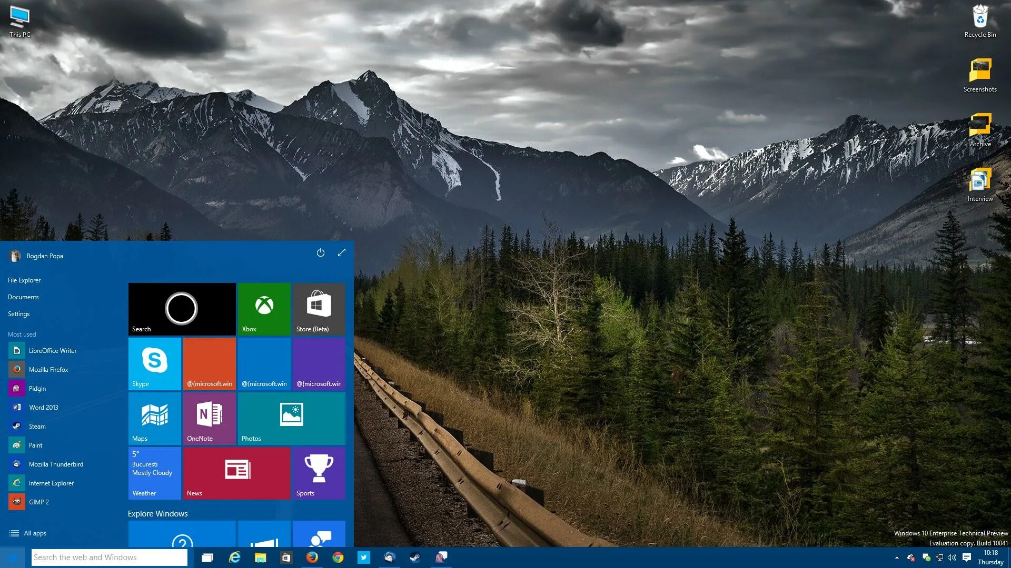Launch Chrome from the taskbar
1011x568 pixels.
coord(338,557)
